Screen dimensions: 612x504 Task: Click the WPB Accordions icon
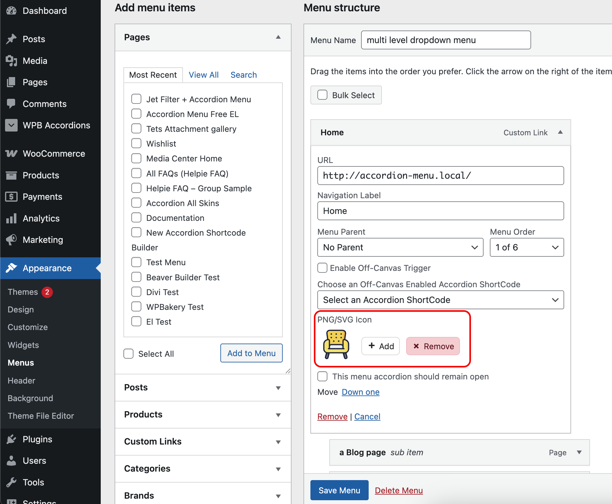pyautogui.click(x=11, y=125)
